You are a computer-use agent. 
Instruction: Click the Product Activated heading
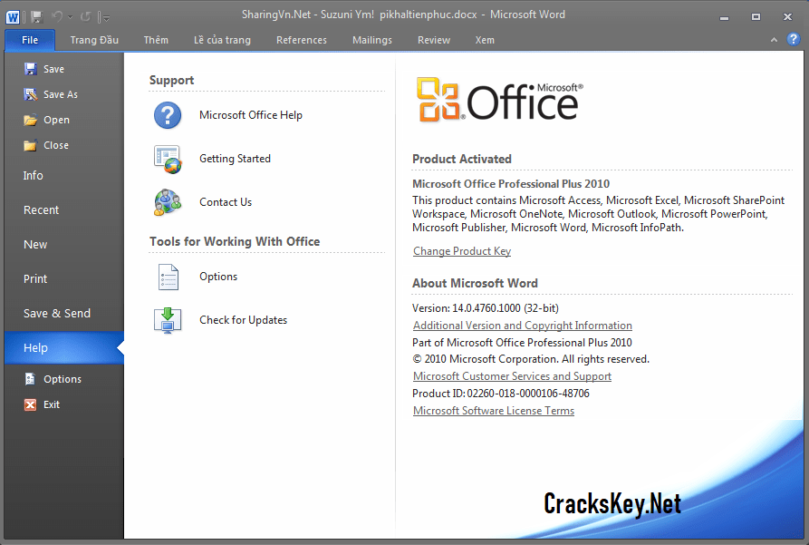(x=462, y=159)
